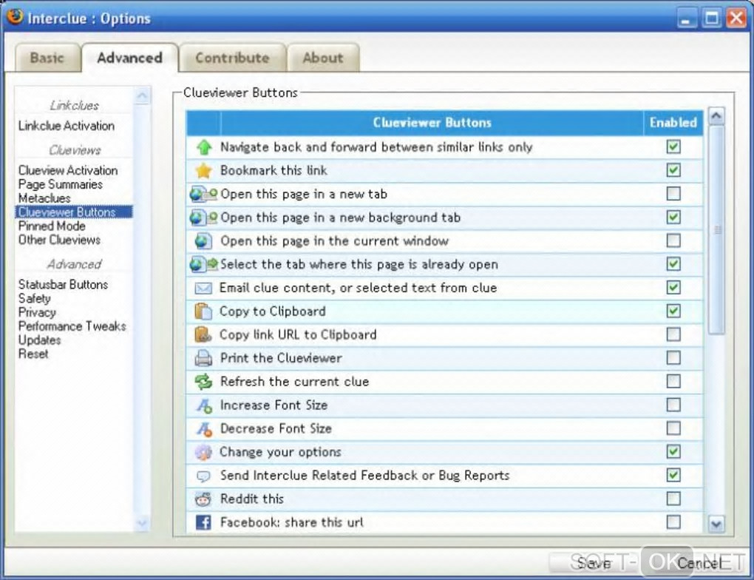Viewport: 754px width, 580px height.
Task: Click the speech bubble Feedback icon
Action: [203, 476]
